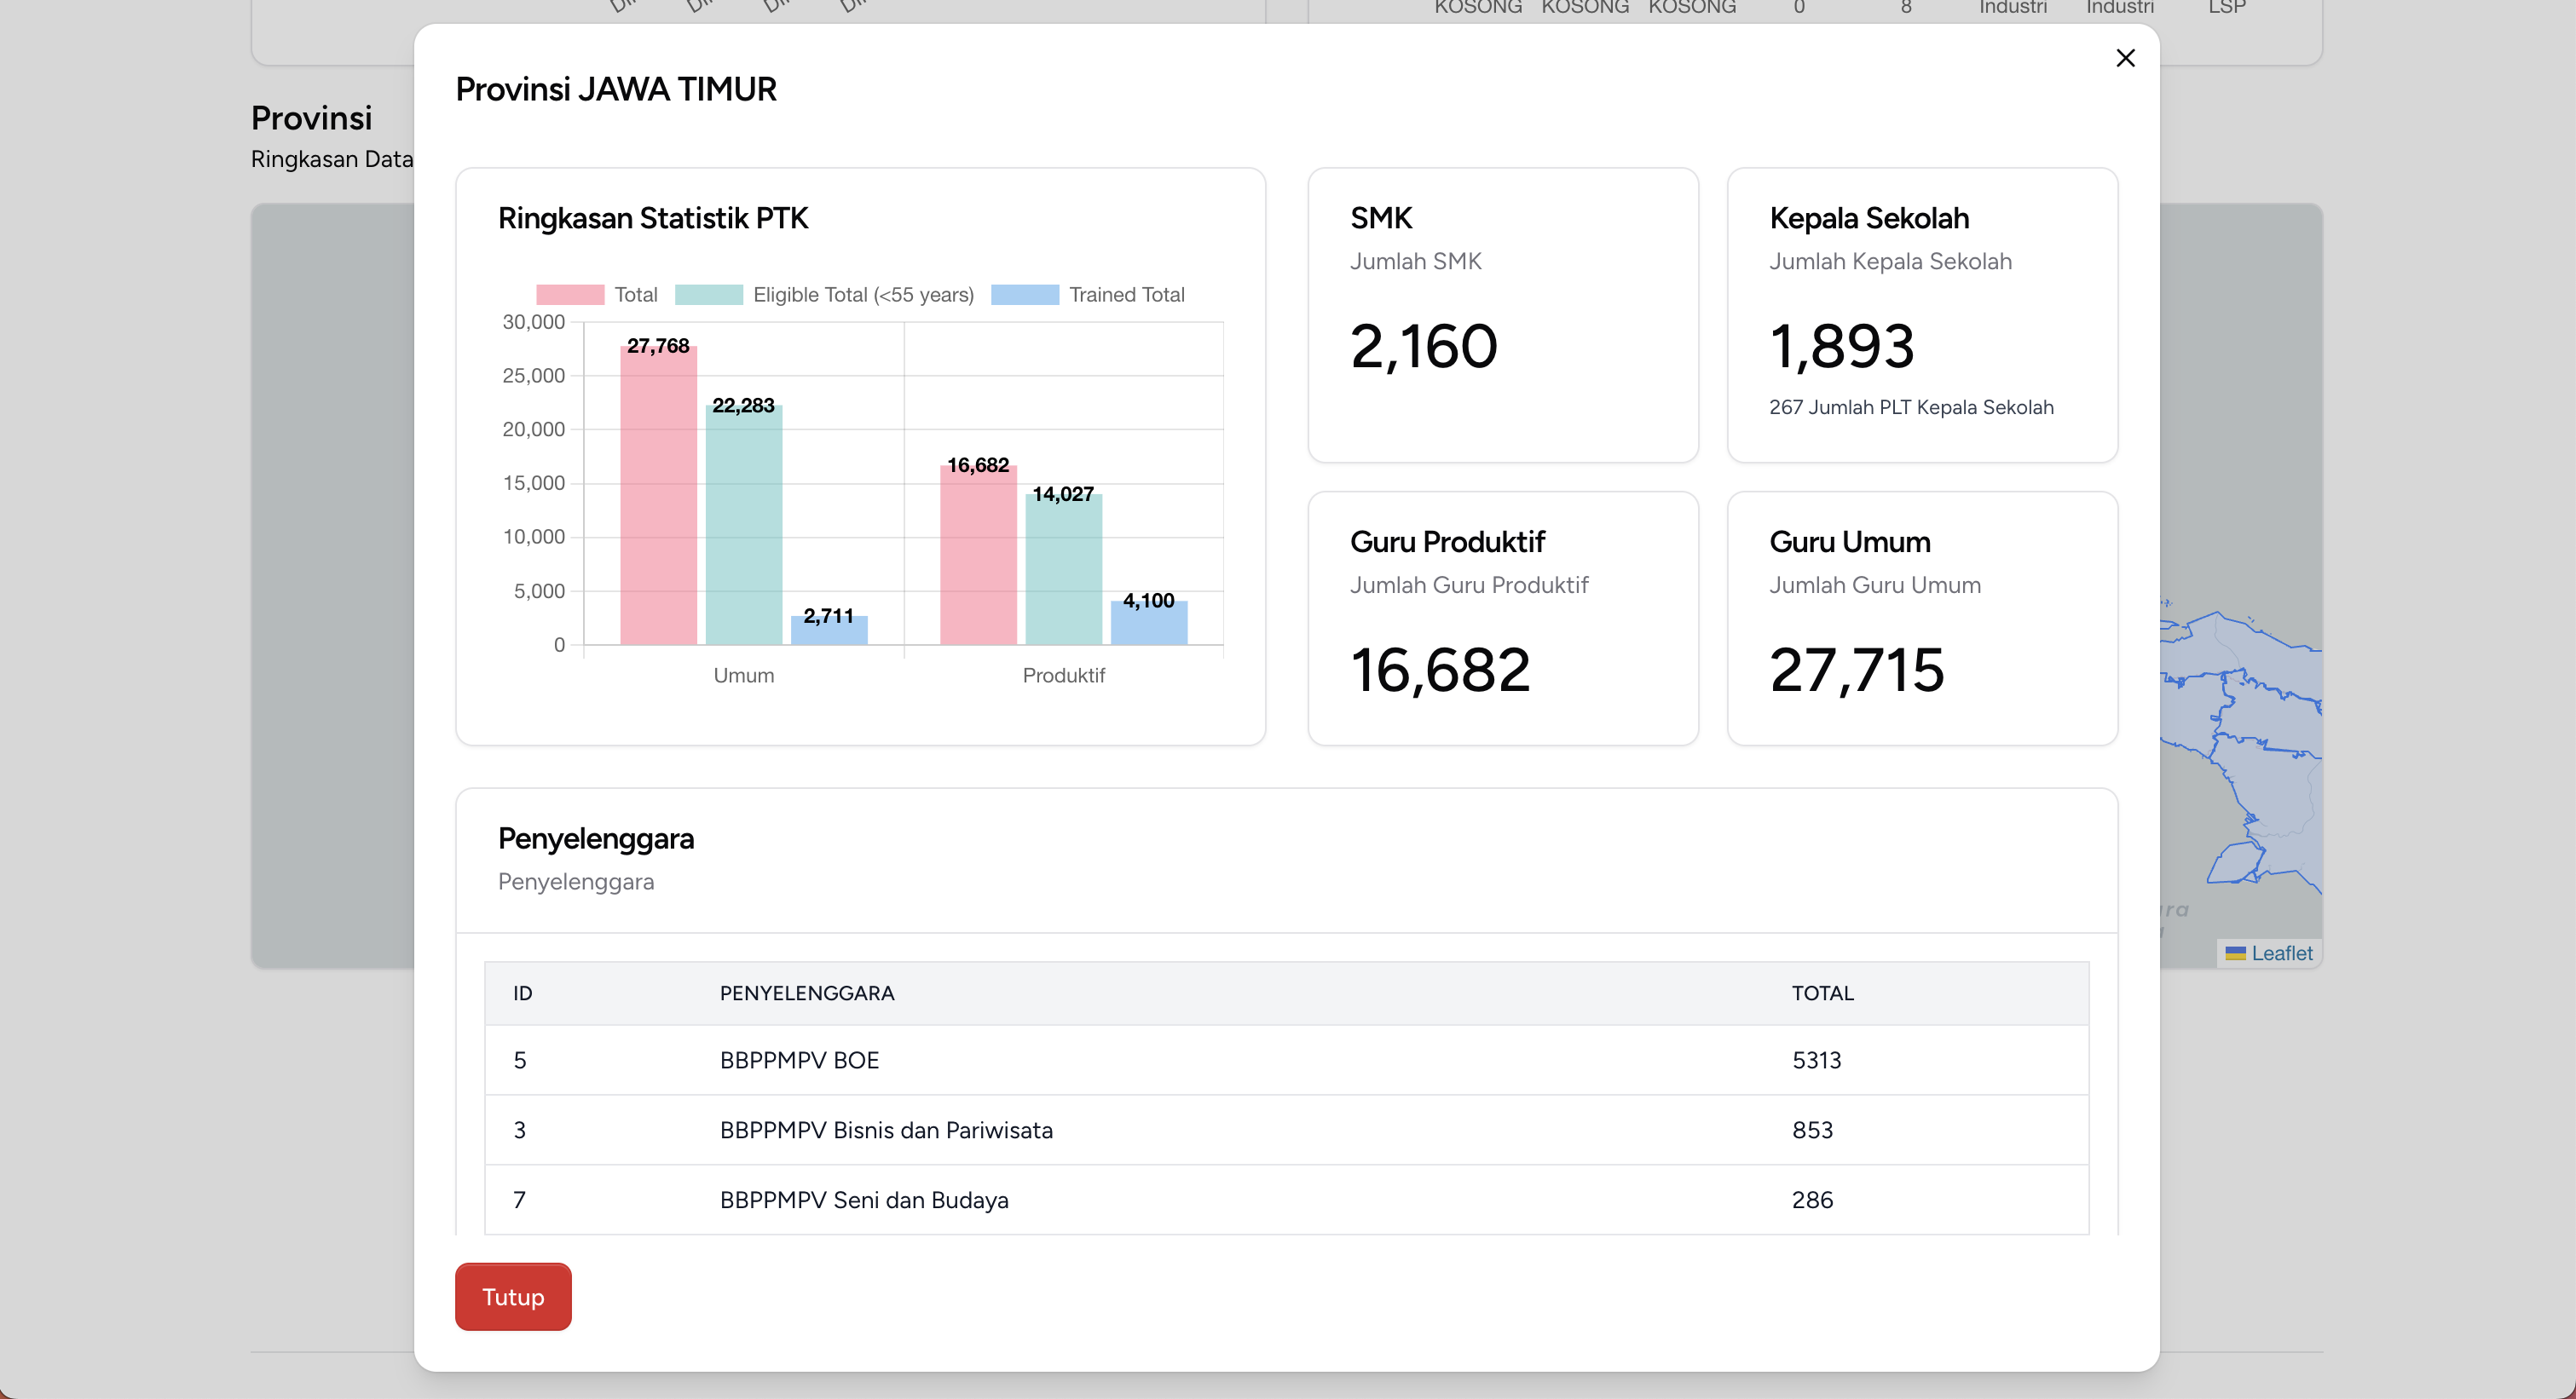Click the SMK summary card

tap(1502, 314)
